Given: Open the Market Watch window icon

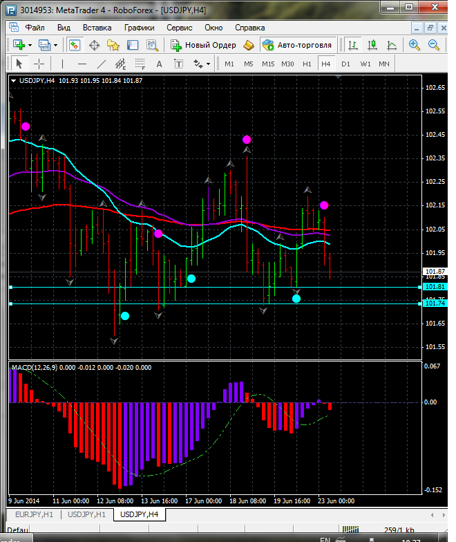Looking at the screenshot, I should coord(75,45).
